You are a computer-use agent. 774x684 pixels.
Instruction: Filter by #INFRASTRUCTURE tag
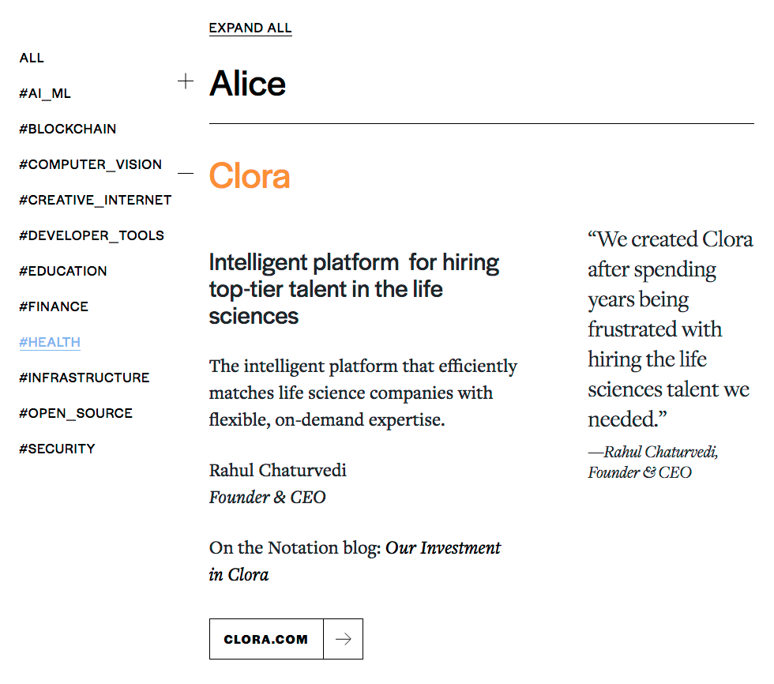coord(85,378)
